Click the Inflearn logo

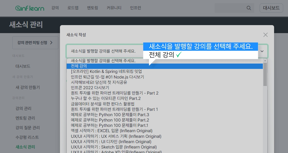pyautogui.click(x=29, y=8)
